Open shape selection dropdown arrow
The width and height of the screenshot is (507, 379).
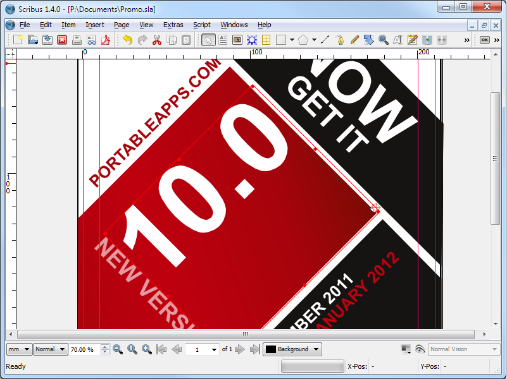[292, 40]
